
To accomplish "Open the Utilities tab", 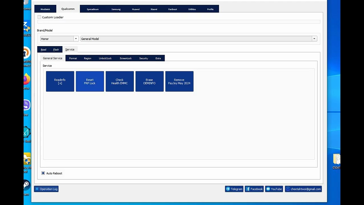I will pos(192,9).
